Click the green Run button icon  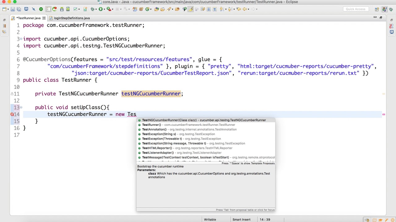101,9
